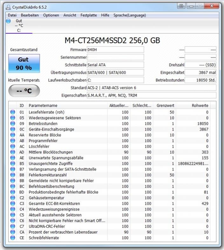
Task: Open the Datei menu
Action: tap(12, 15)
